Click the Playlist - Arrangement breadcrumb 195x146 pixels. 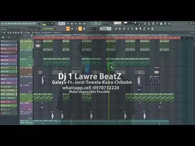(42, 32)
